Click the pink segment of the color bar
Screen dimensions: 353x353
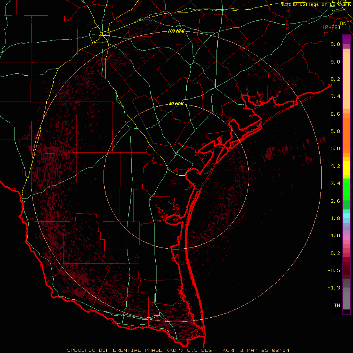346,238
